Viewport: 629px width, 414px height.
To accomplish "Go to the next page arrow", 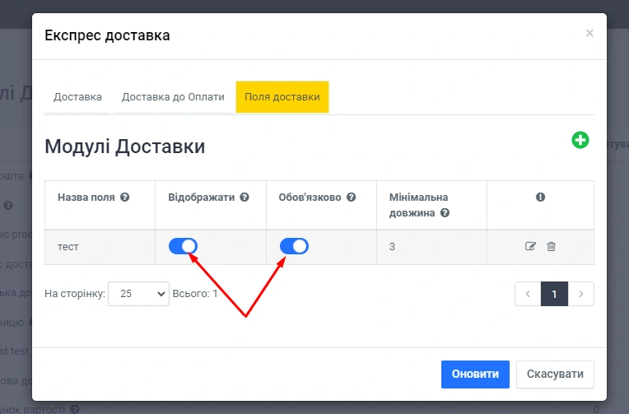I will 581,294.
